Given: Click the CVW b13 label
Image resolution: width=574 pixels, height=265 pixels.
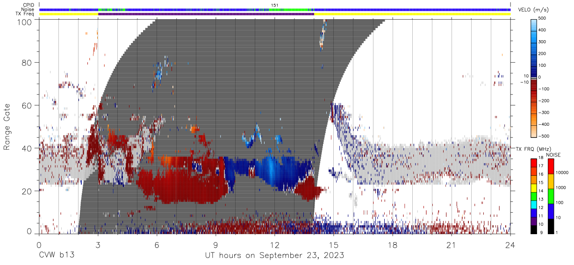Looking at the screenshot, I should click(x=56, y=256).
